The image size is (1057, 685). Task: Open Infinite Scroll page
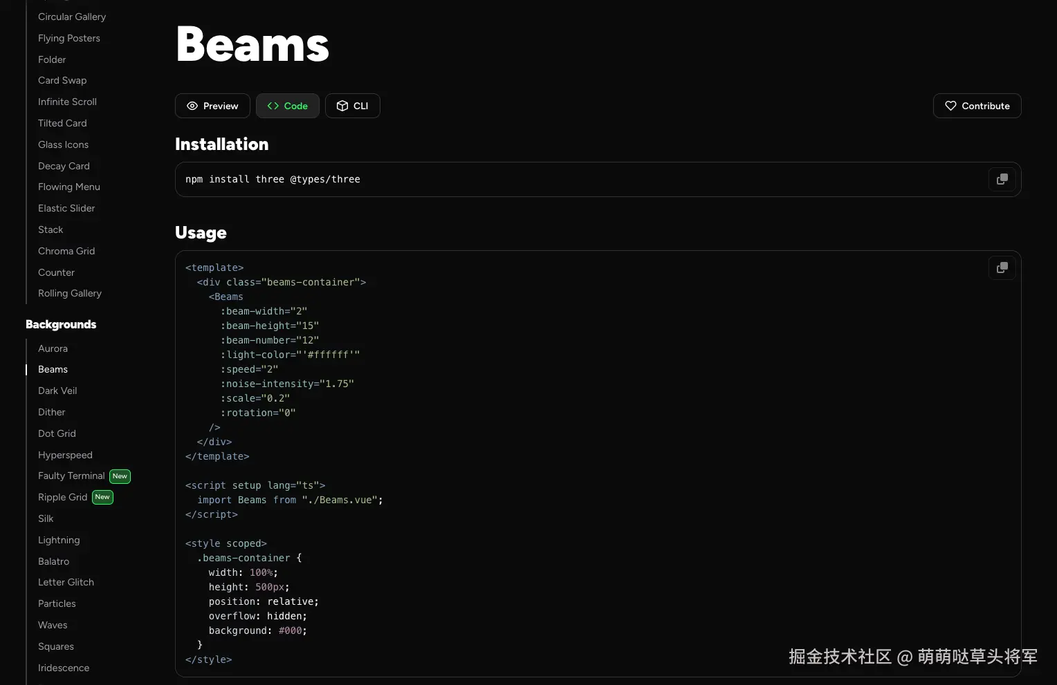coord(67,102)
